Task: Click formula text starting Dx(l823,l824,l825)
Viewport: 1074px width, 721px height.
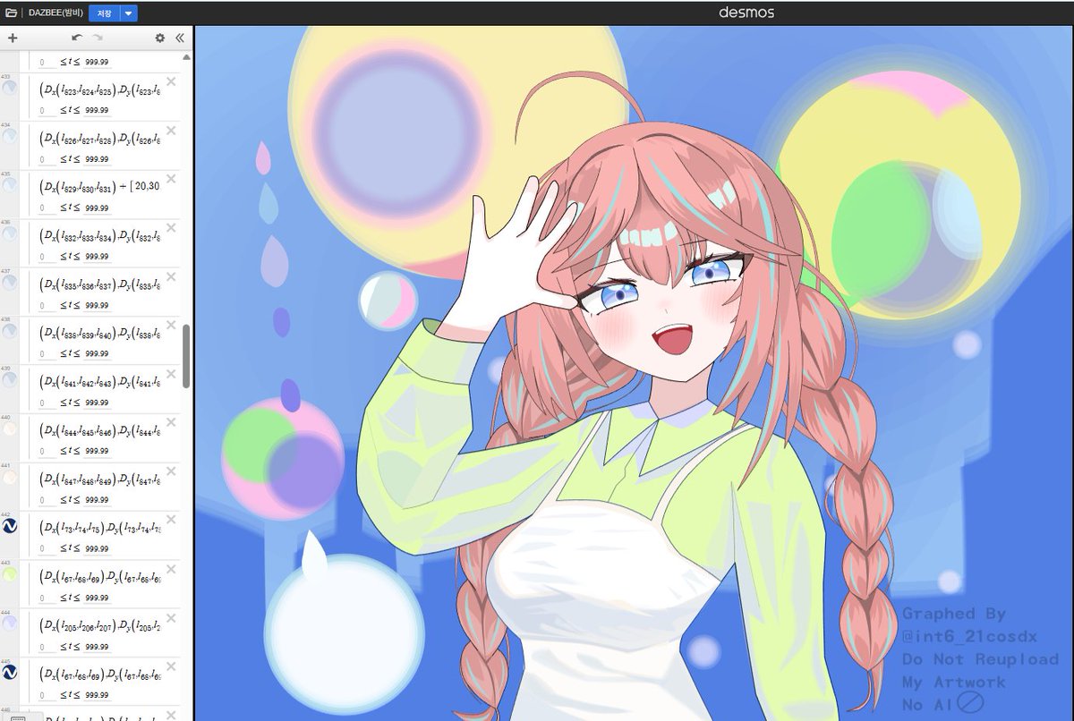Action: [x=99, y=89]
